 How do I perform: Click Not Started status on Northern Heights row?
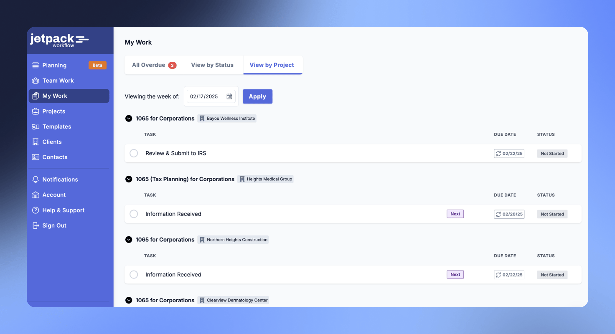[x=552, y=275]
